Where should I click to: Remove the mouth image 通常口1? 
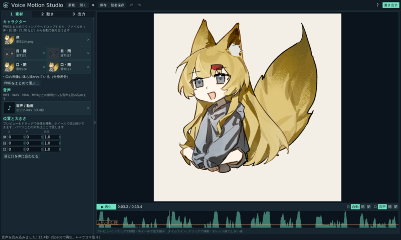click(x=88, y=67)
